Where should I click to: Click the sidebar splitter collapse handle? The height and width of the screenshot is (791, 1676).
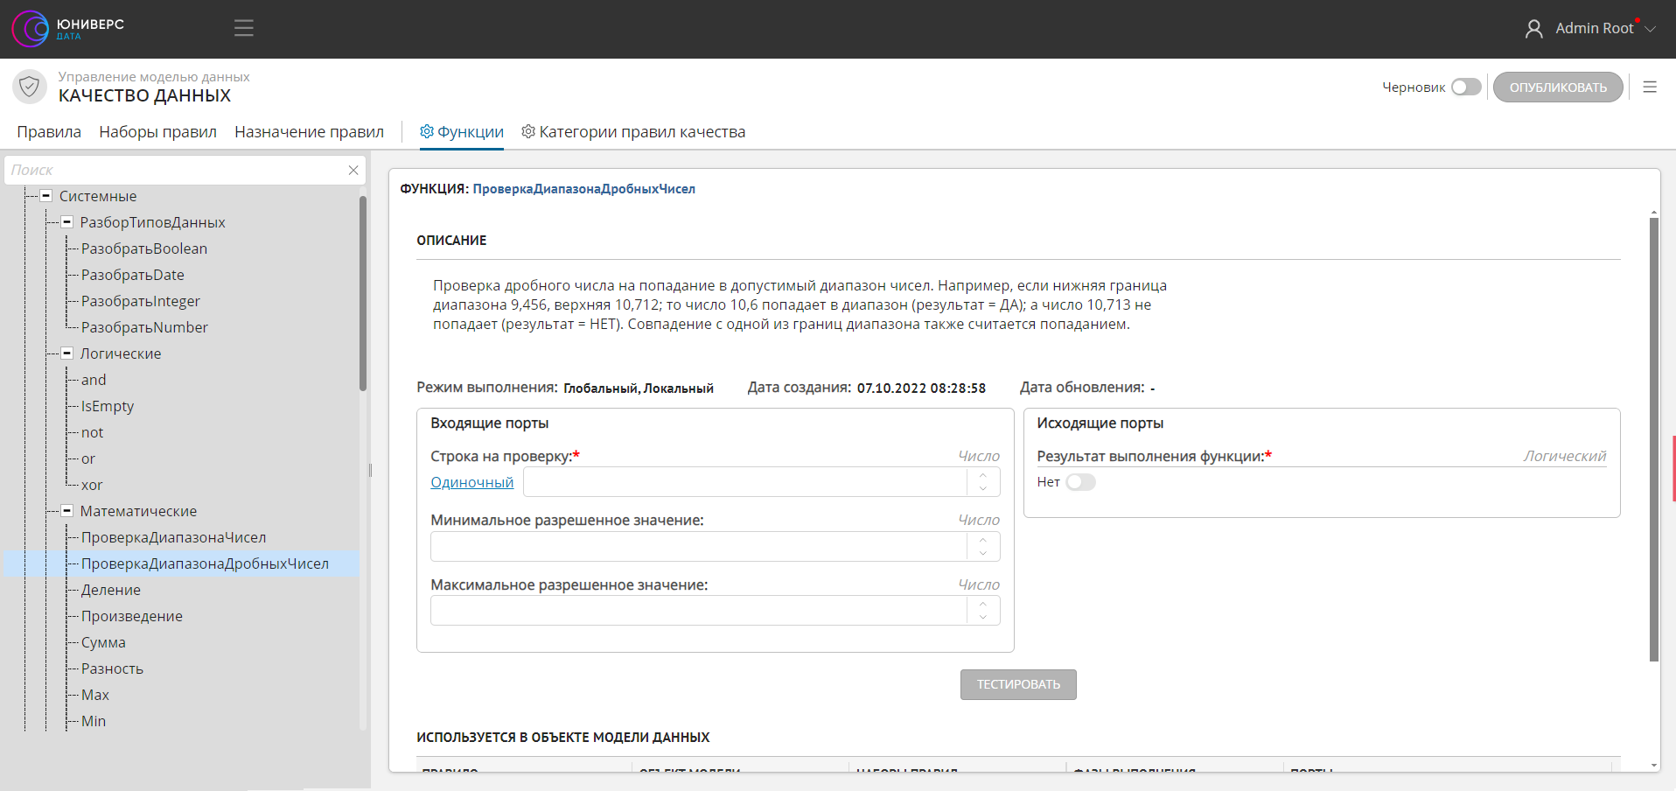pyautogui.click(x=371, y=471)
